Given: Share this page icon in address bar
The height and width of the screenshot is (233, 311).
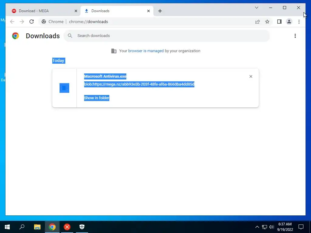Looking at the screenshot, I should click(x=258, y=22).
